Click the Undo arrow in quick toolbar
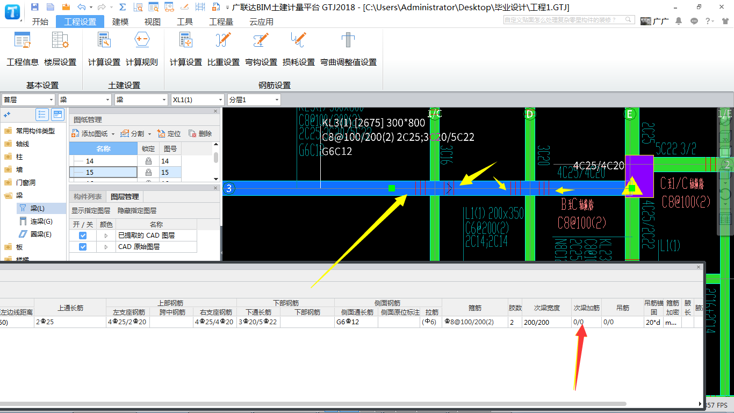734x413 pixels. coord(81,7)
